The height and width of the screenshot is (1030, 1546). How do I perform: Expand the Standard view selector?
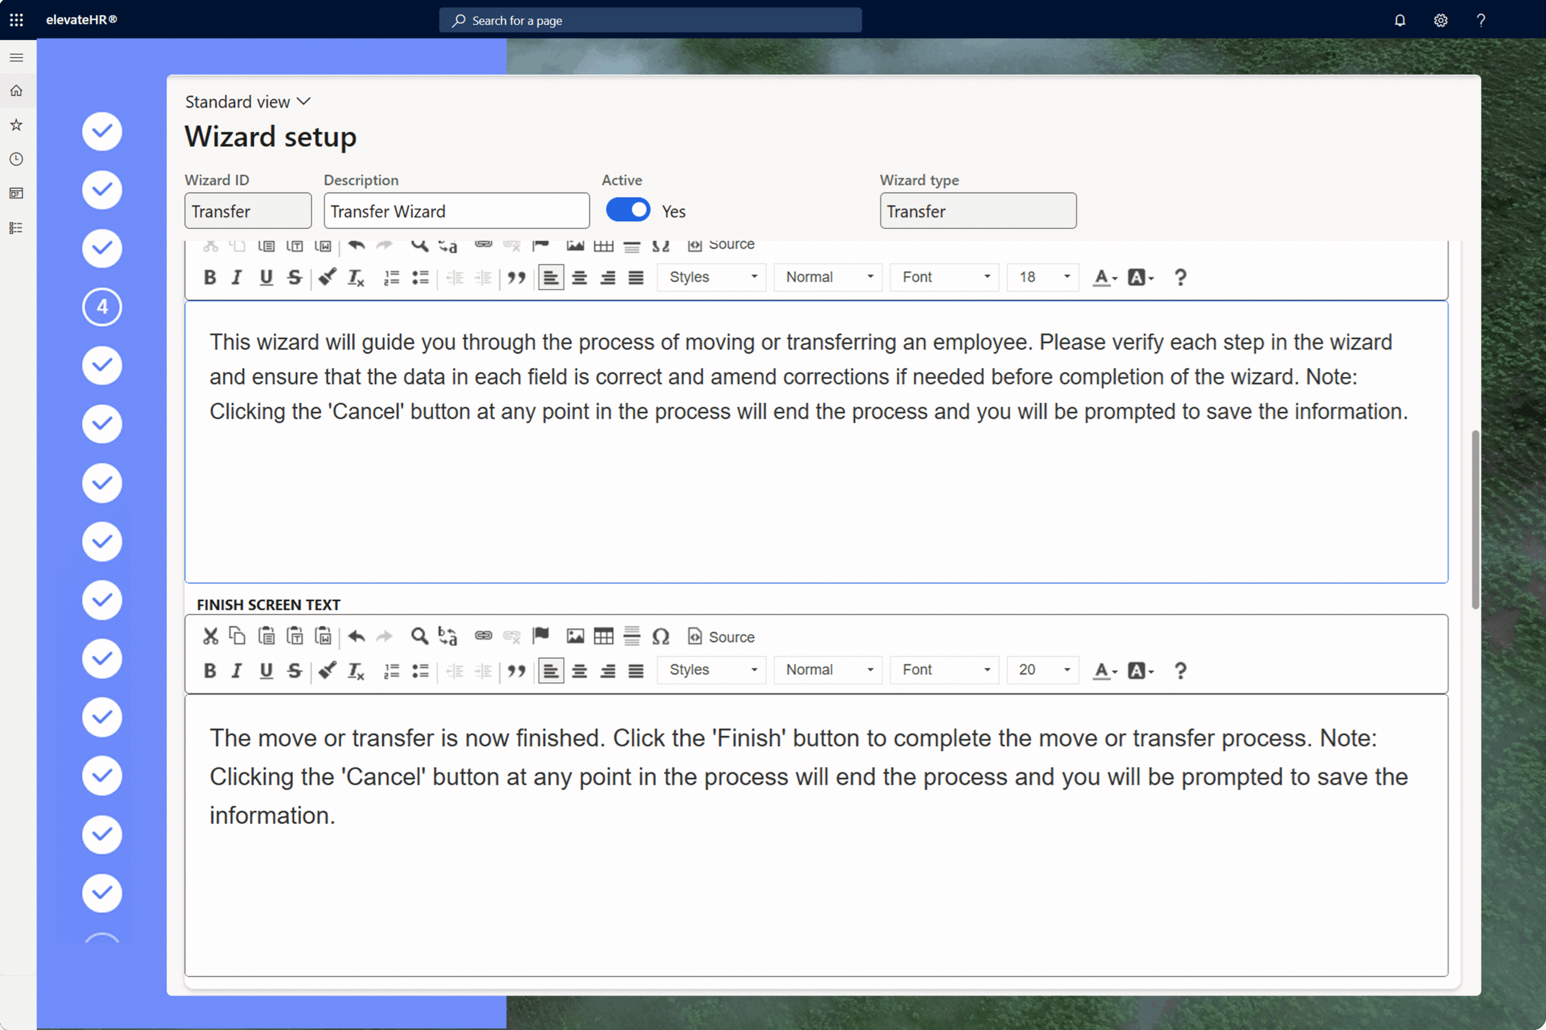248,102
